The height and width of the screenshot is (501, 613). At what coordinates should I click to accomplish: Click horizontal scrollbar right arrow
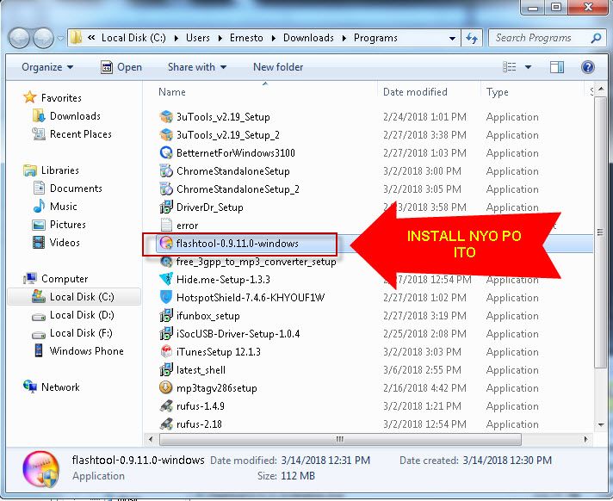click(x=585, y=439)
